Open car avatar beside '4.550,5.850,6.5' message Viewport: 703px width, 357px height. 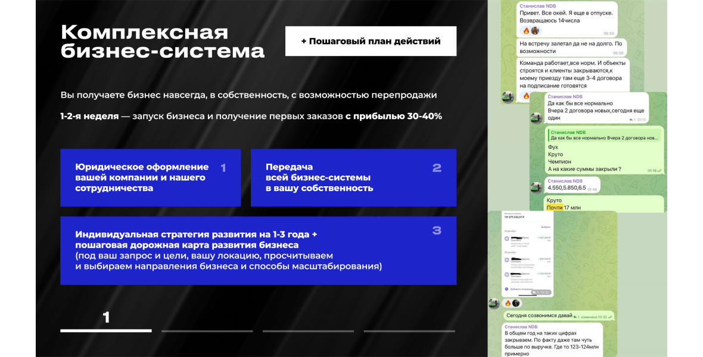point(536,187)
